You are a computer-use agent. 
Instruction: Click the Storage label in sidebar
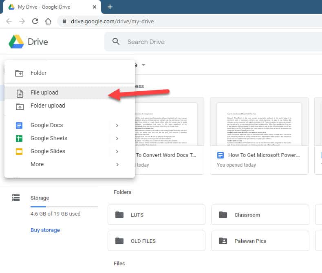[x=40, y=198]
